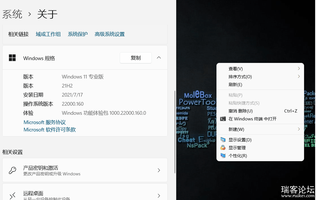This screenshot has height=200, width=316.
Task: Click the Windows logo icon beside Windows 规格
Action: coord(12,58)
